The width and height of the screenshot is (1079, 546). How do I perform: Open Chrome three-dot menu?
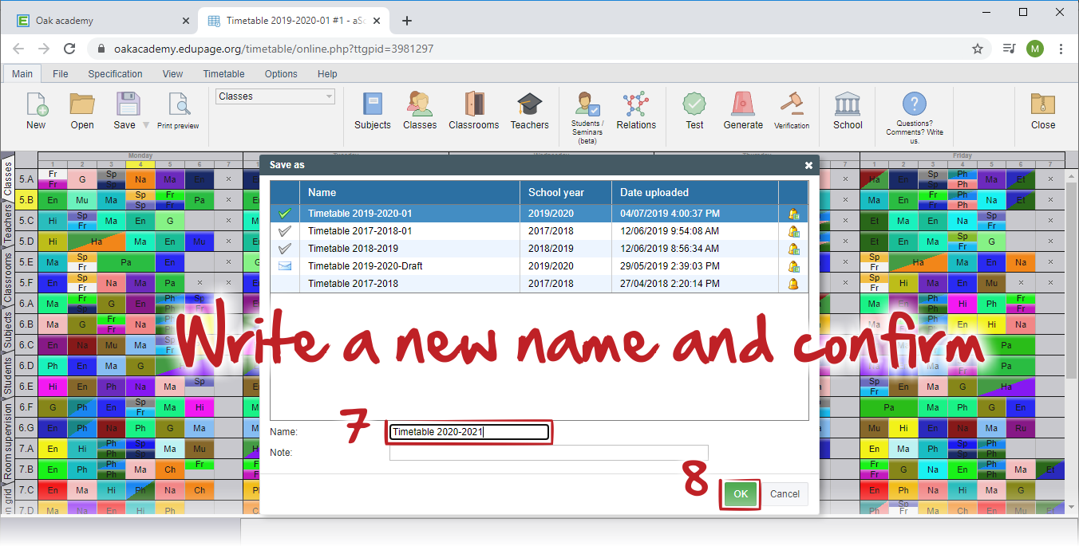(x=1061, y=49)
